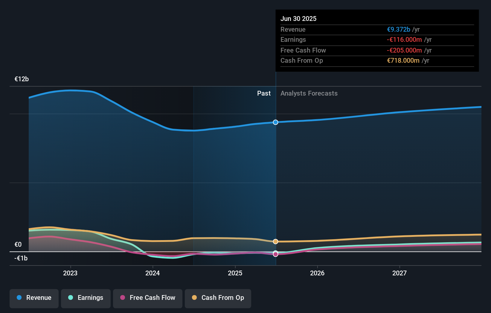Click the Past section label

(x=264, y=93)
